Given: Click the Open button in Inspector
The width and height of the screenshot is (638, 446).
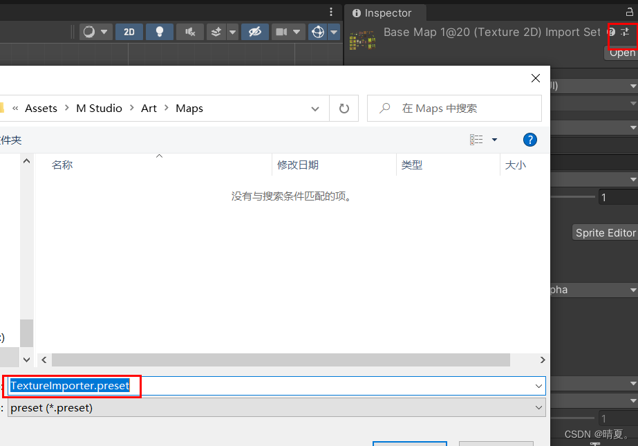Looking at the screenshot, I should coord(622,53).
